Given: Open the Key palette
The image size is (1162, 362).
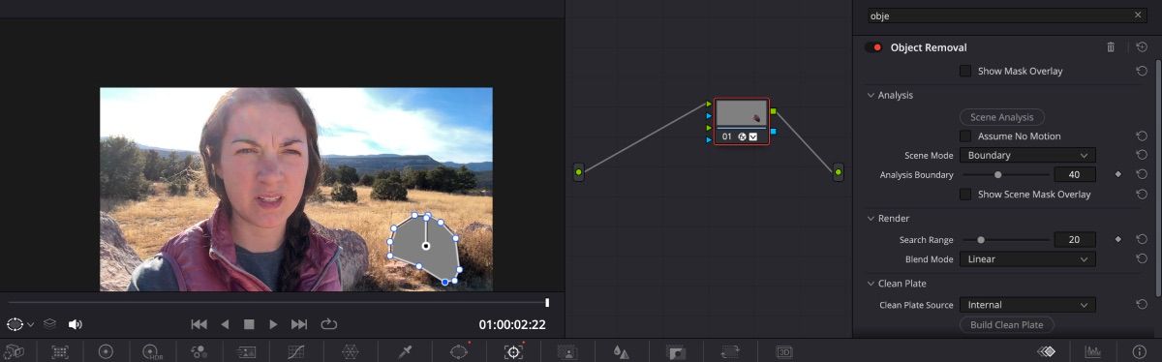Looking at the screenshot, I should coord(676,352).
